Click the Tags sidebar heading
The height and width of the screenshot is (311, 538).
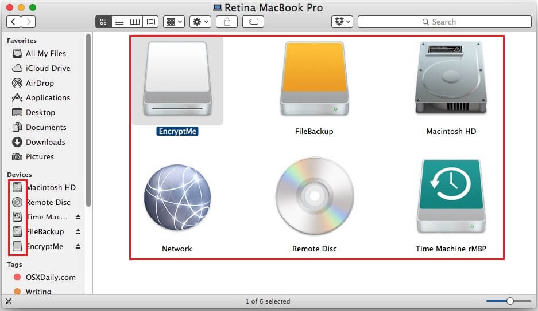point(14,265)
